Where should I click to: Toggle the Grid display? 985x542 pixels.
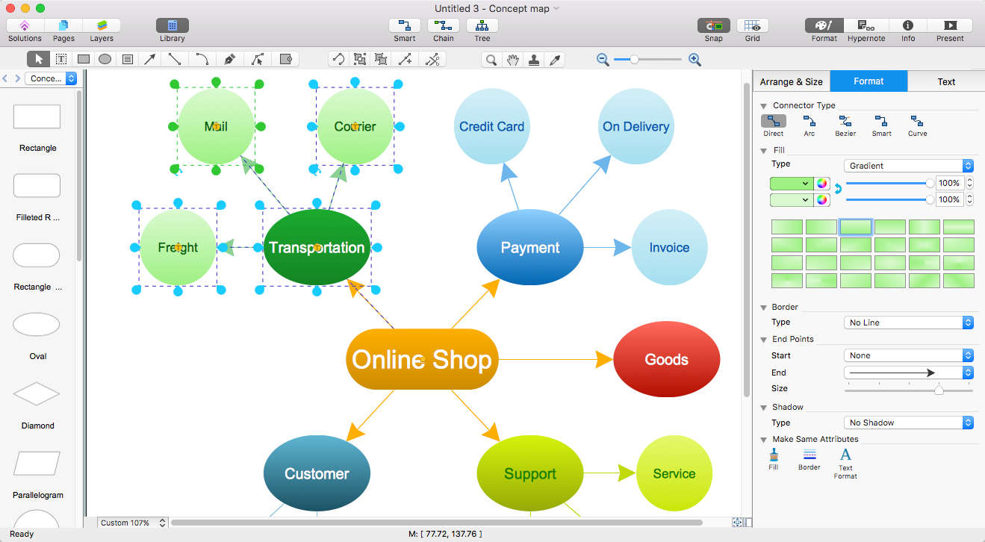pos(753,26)
